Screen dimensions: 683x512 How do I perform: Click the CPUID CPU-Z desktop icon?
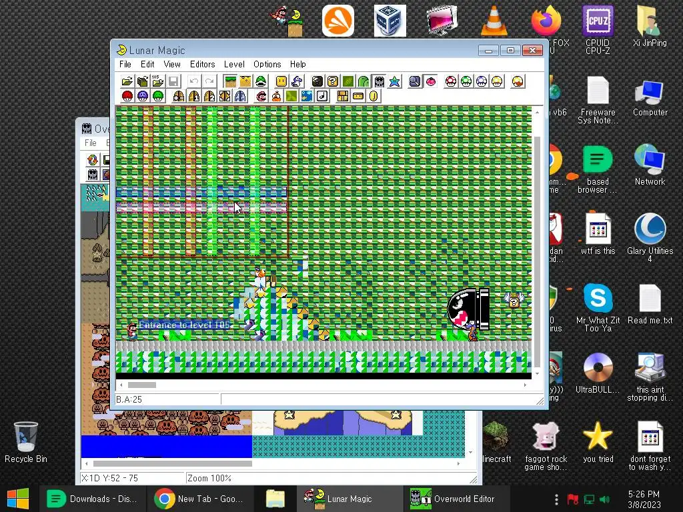(598, 29)
